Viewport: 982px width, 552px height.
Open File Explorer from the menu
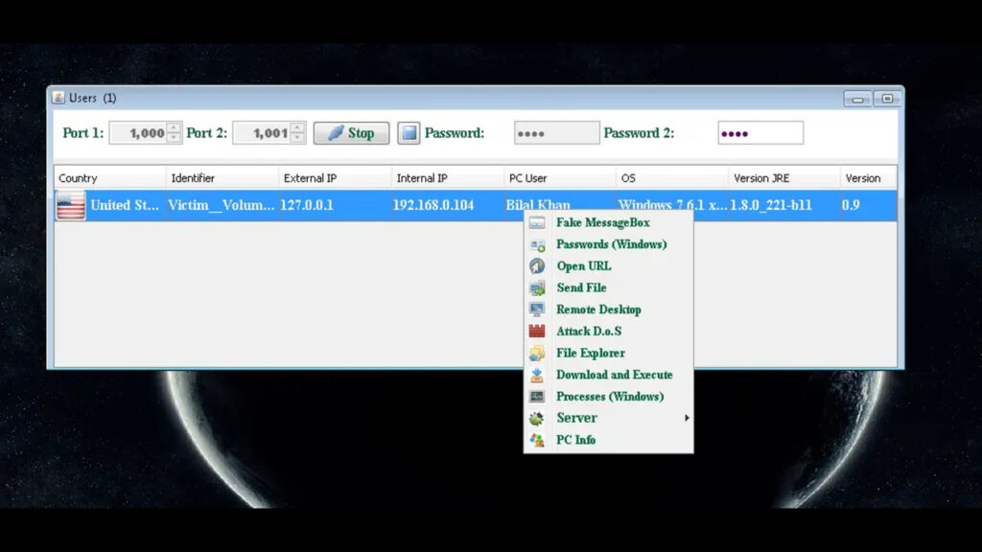[608, 353]
